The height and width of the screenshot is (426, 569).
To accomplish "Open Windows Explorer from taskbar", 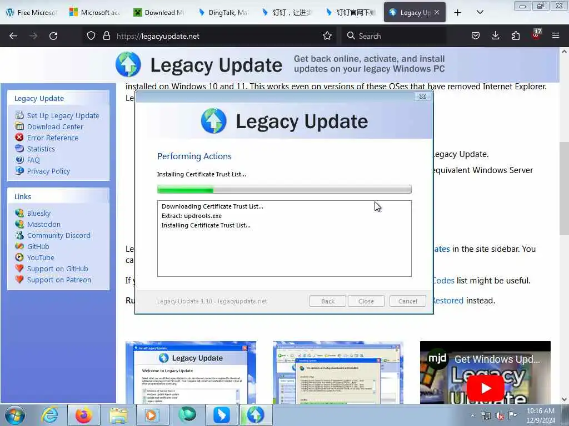I will 118,415.
